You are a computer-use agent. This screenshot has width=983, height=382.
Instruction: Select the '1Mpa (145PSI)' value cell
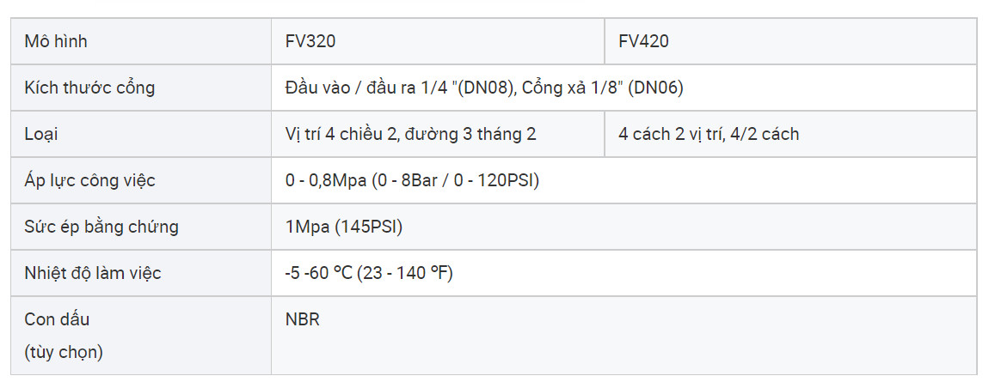point(344,227)
